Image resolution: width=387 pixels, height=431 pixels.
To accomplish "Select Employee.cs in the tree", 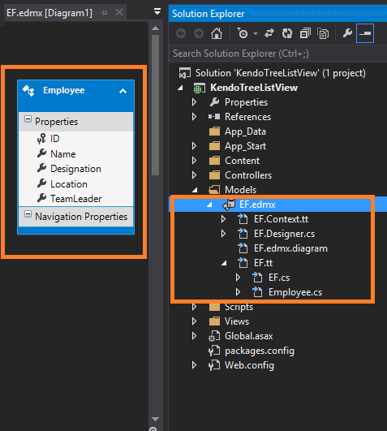I will (x=295, y=292).
